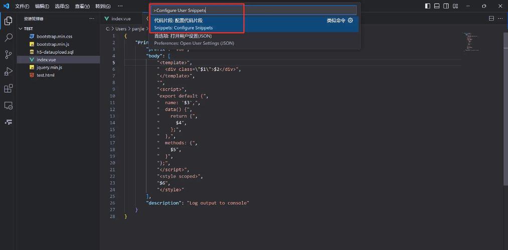
Task: Click line number 28 in gutter
Action: 112,216
